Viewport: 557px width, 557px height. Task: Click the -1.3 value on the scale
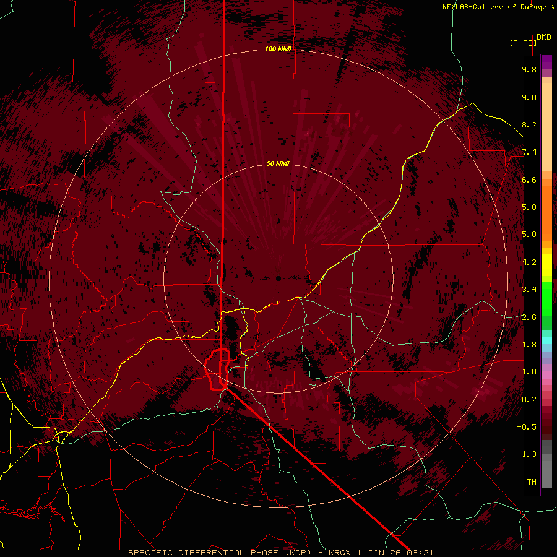pyautogui.click(x=527, y=454)
